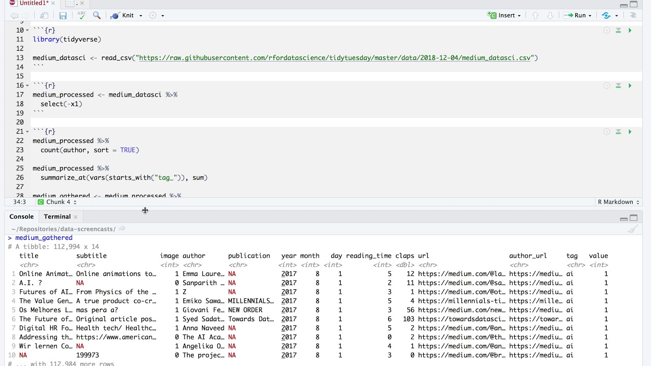651x366 pixels.
Task: Click claps value 103 in console output
Action: point(408,319)
